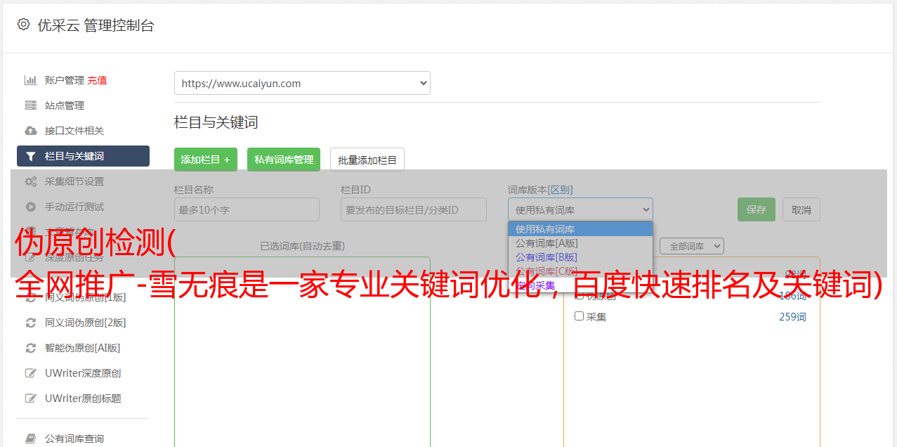Click the 词库版本[区别] label

pos(540,190)
